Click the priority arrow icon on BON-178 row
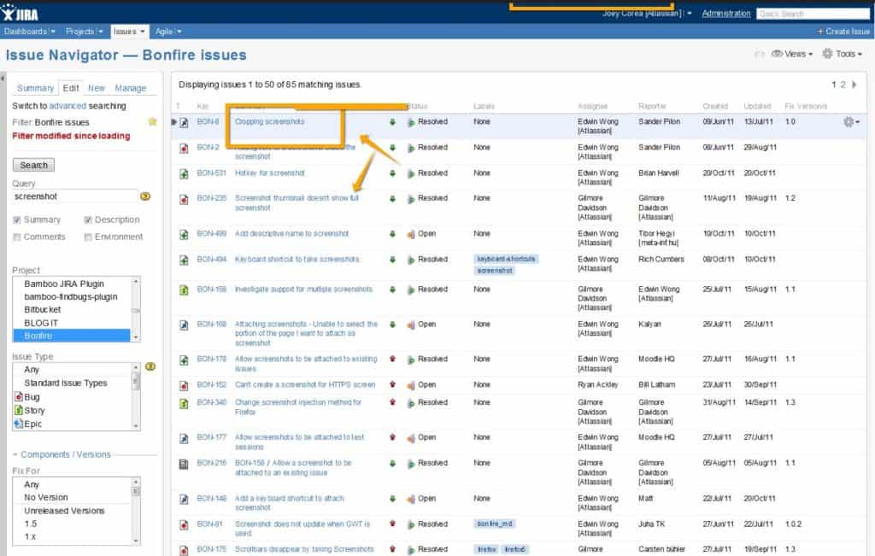Image resolution: width=875 pixels, height=556 pixels. 392,360
